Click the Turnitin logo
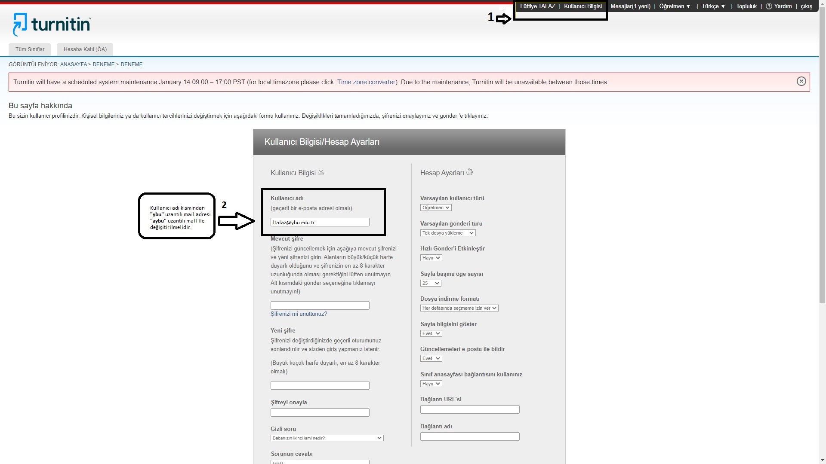This screenshot has width=826, height=464. (52, 24)
